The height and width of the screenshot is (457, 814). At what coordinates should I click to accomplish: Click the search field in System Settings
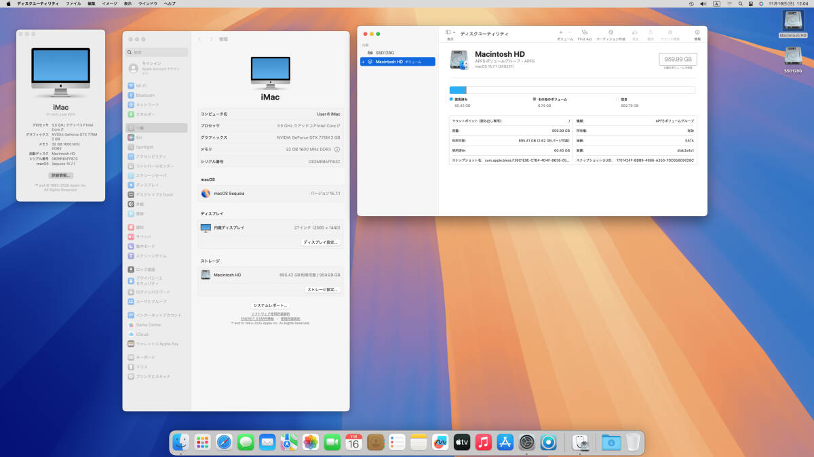157,52
